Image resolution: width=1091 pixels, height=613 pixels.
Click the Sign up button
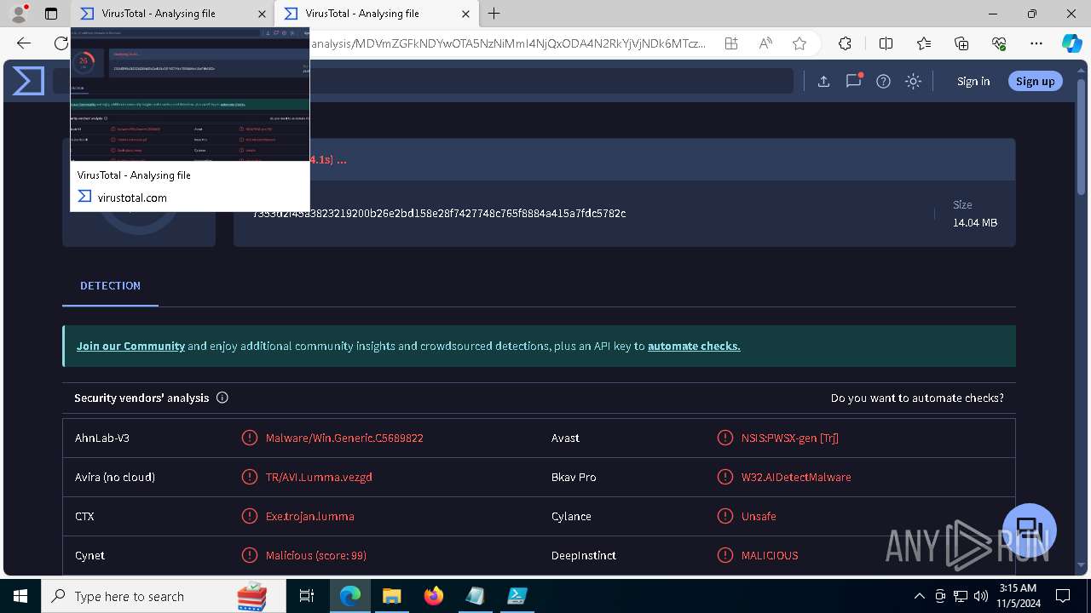1035,81
